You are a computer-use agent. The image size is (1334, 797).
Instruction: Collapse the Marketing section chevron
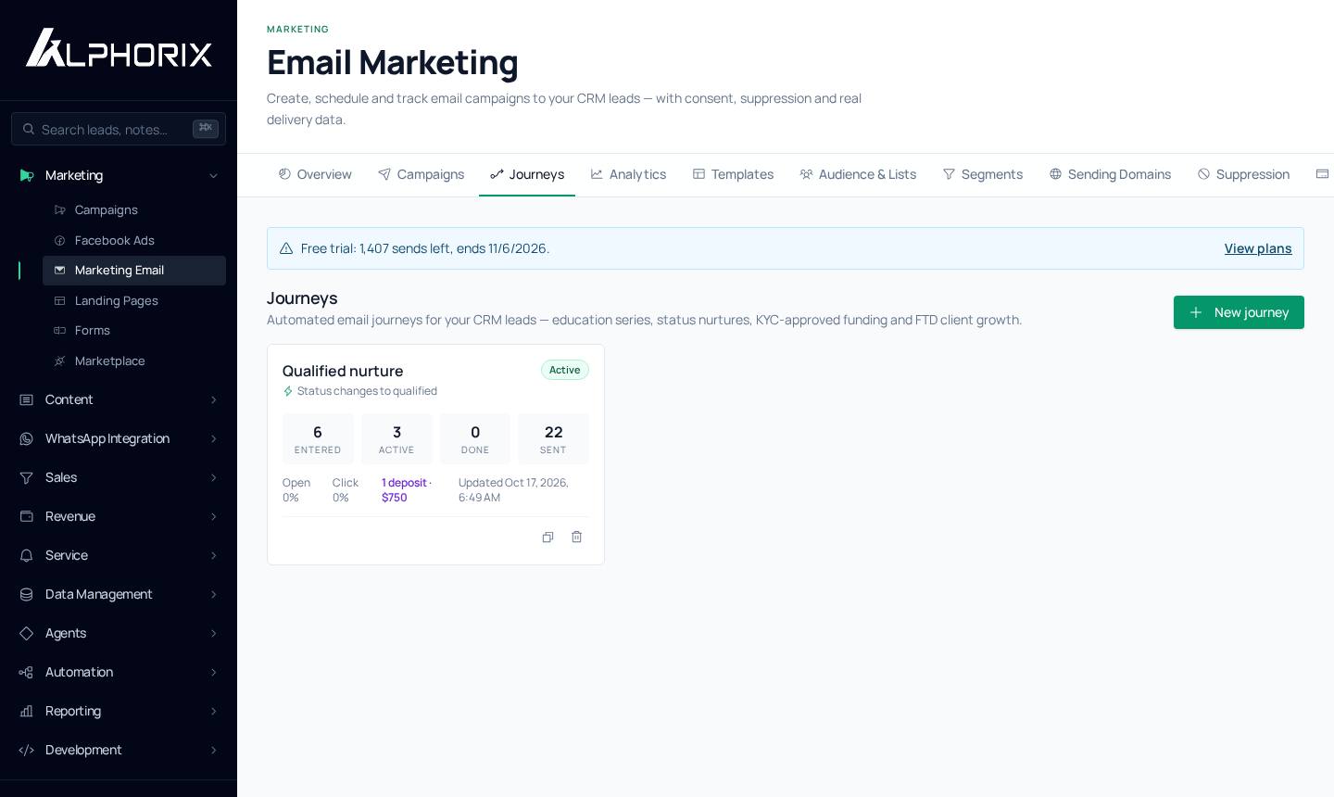213,175
